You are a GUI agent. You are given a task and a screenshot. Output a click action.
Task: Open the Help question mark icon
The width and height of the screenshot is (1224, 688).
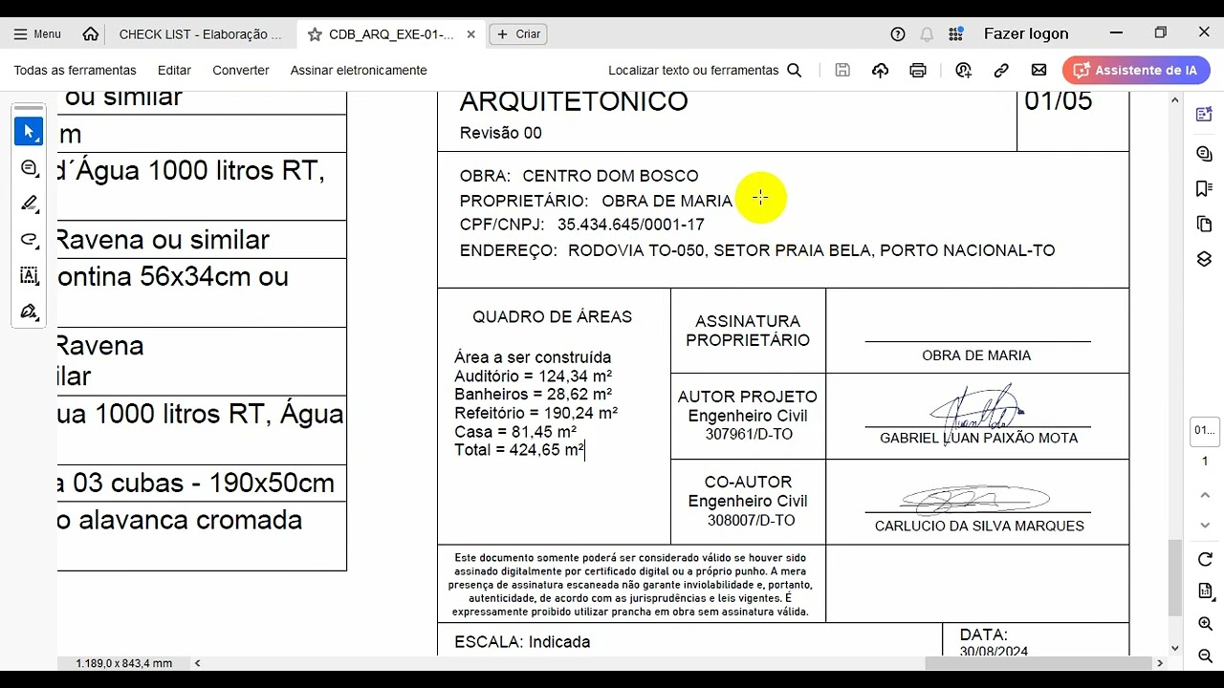898,33
